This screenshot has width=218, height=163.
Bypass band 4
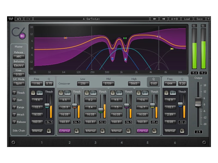[x=119, y=93]
